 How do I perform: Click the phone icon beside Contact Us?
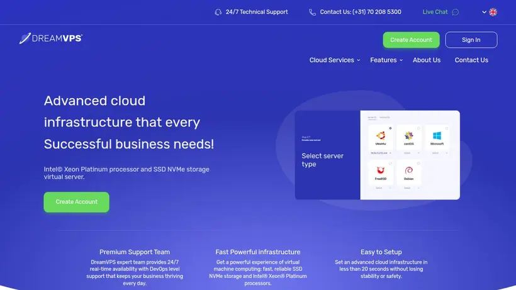(x=312, y=12)
